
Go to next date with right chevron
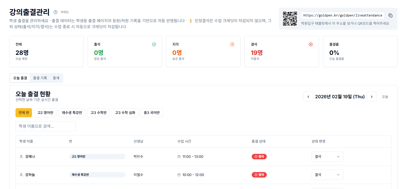pos(372,97)
